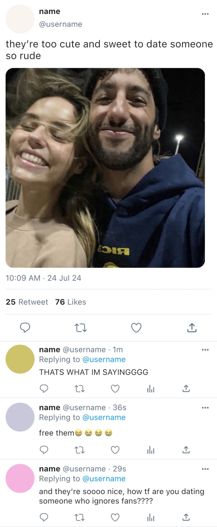Open the attached selfie photo
This screenshot has height=527, width=217.
105,168
